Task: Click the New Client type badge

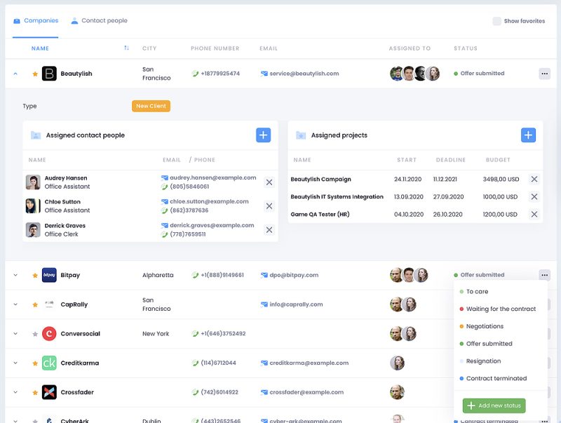Action: tap(151, 106)
